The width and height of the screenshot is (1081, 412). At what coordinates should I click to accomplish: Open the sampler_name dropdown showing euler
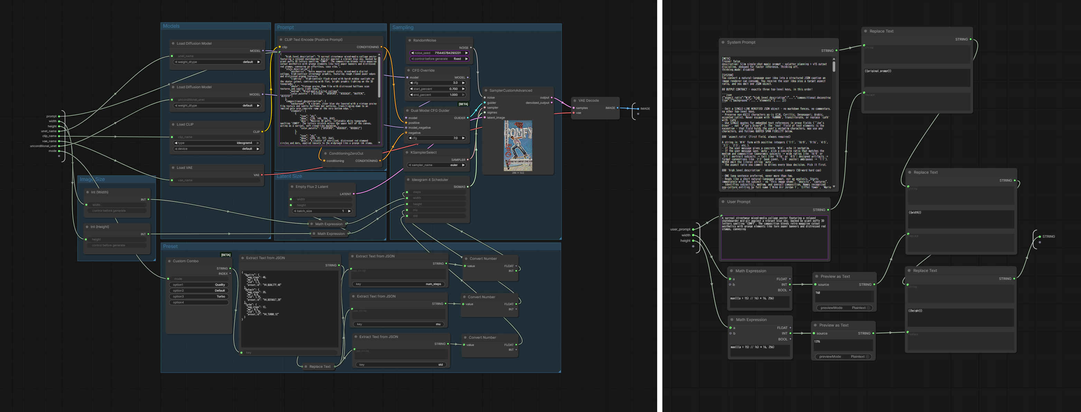[437, 165]
